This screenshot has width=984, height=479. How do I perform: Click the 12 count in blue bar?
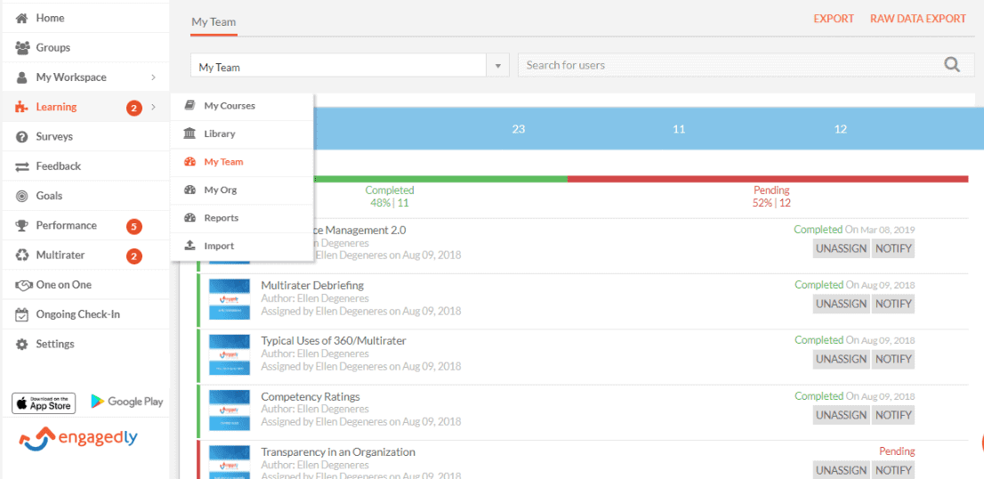[840, 129]
